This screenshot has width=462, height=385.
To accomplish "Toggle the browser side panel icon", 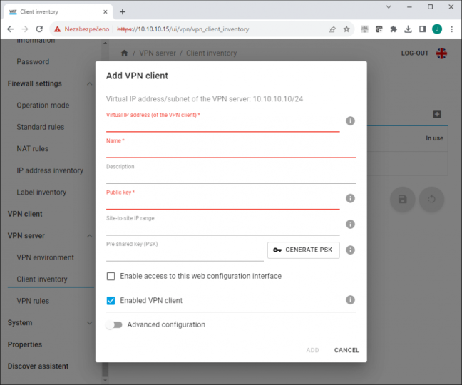I will [422, 29].
